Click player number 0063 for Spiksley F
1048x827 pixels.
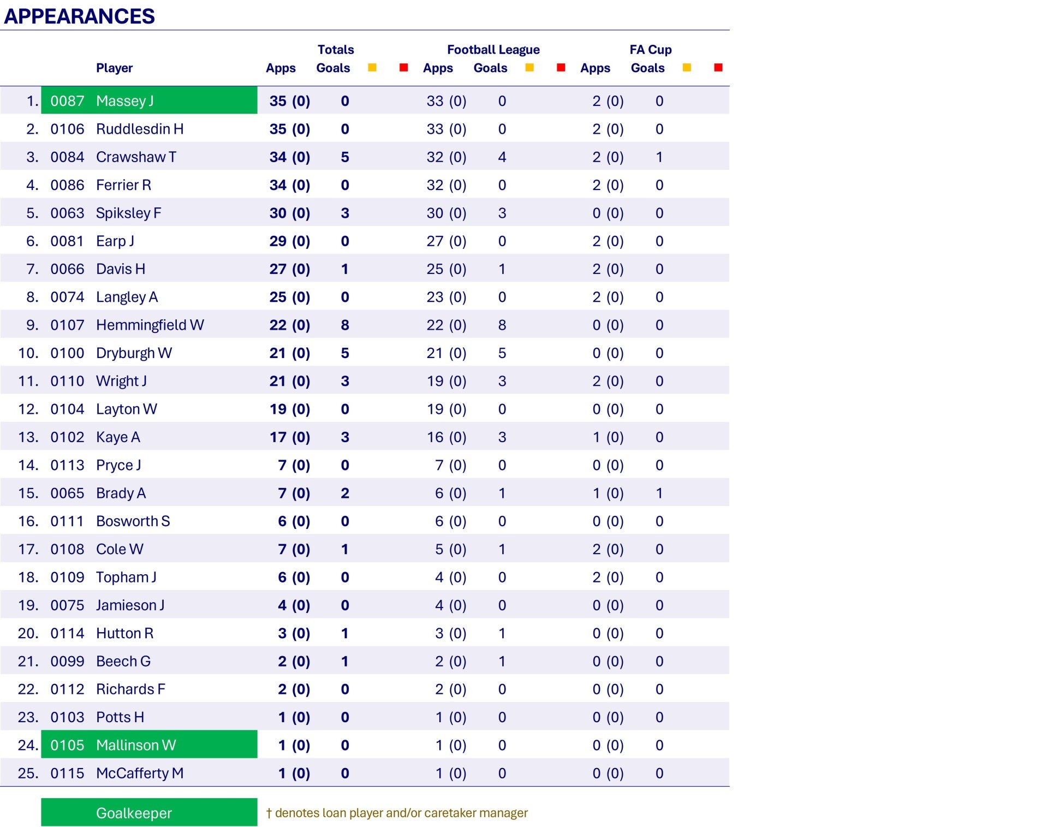tap(67, 213)
